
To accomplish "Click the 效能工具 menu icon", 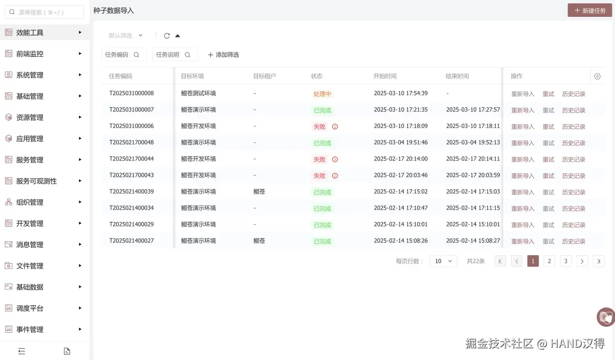I will click(x=8, y=32).
